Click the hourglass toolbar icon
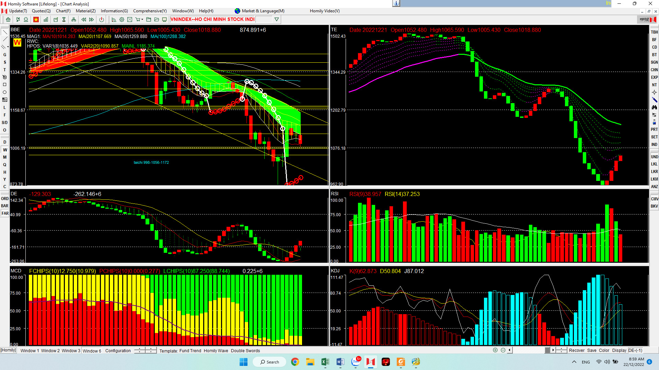This screenshot has width=659, height=370. point(64,20)
